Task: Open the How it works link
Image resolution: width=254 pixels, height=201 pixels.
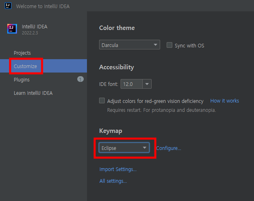Action: tap(224, 101)
